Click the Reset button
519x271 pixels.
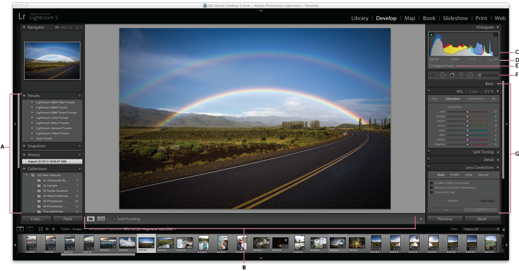(482, 219)
